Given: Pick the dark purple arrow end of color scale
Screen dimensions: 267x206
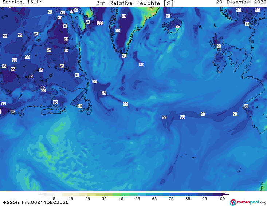Looking at the screenshot, I should 225,194.
